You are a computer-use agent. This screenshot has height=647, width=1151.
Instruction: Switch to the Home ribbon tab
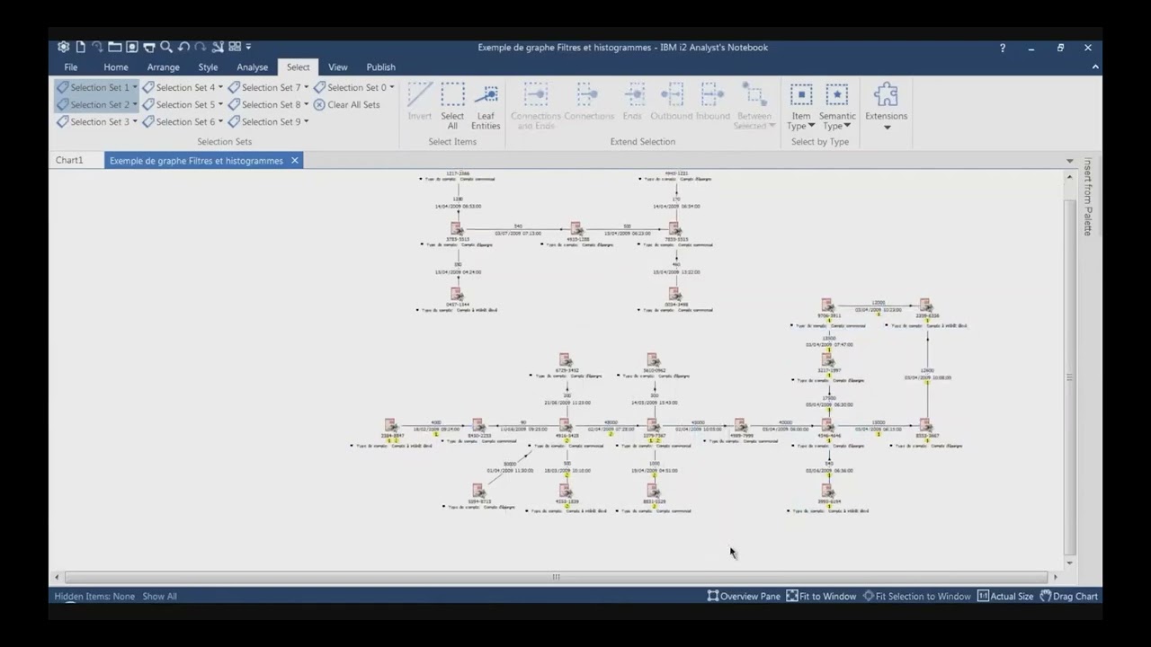coord(116,67)
